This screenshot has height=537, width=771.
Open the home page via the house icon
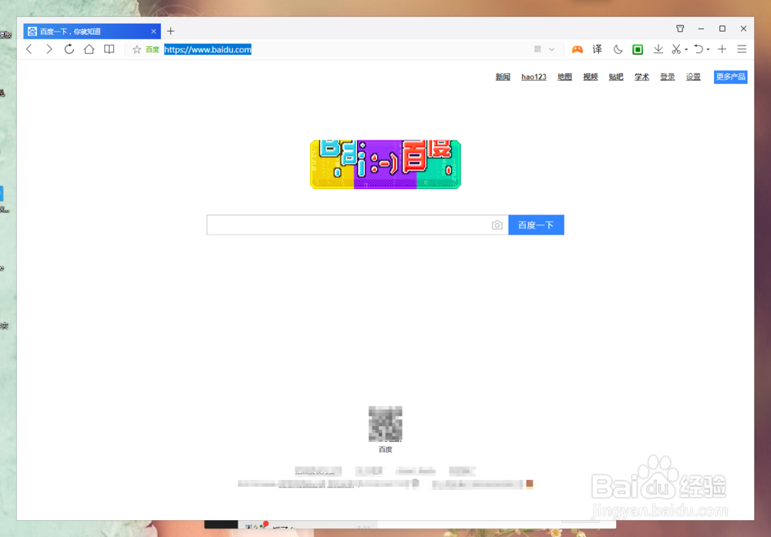pyautogui.click(x=89, y=49)
